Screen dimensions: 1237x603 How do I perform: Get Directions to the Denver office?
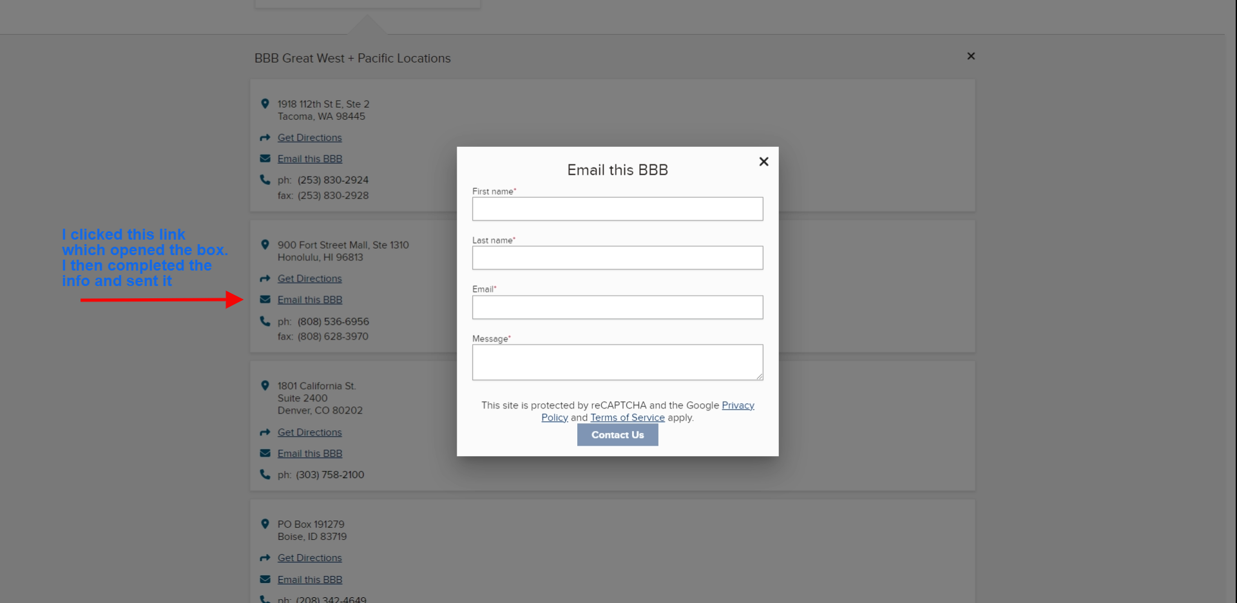pyautogui.click(x=309, y=433)
